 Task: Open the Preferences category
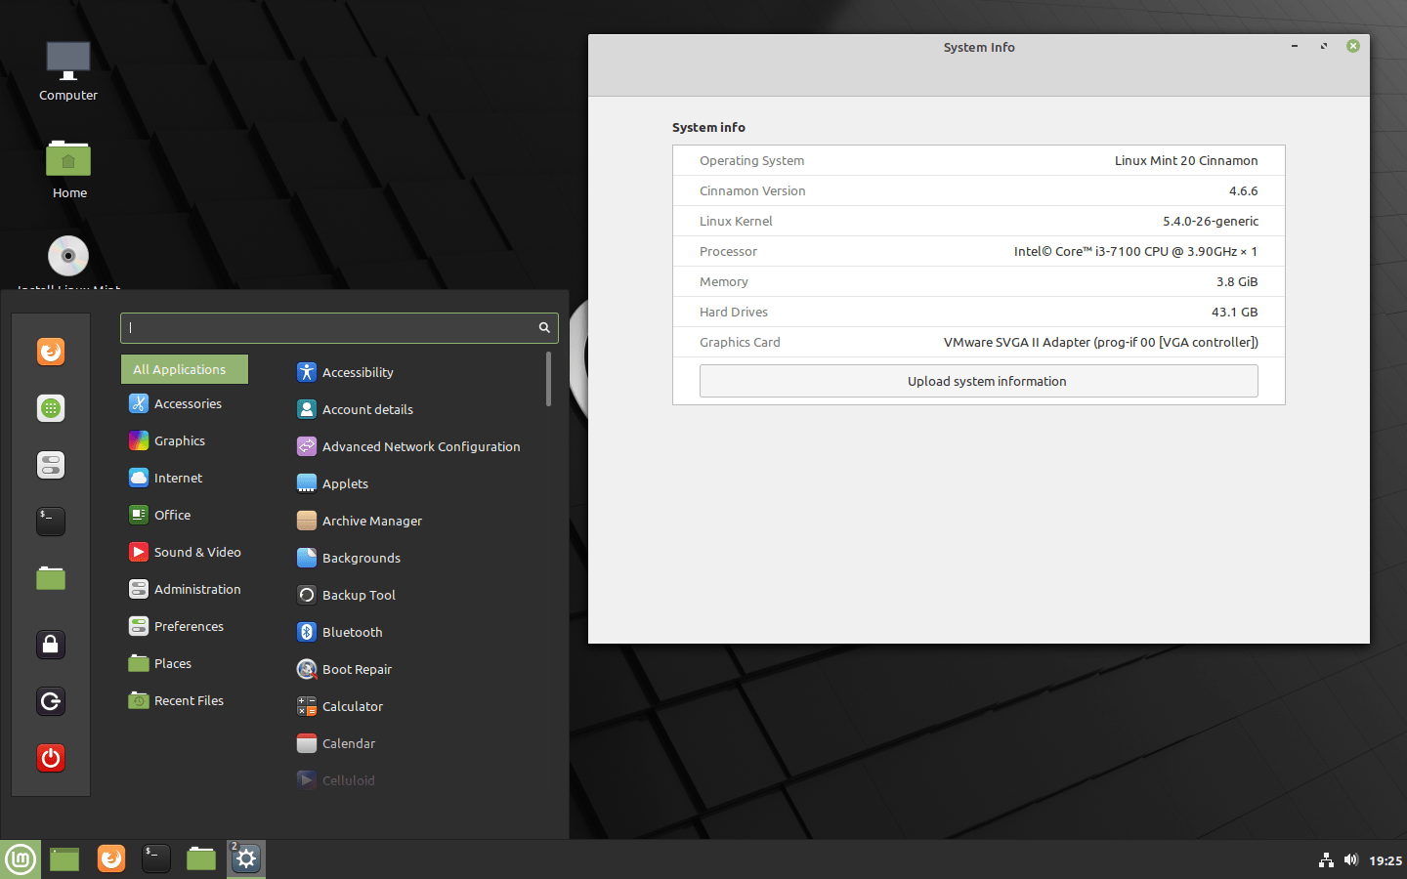188,627
